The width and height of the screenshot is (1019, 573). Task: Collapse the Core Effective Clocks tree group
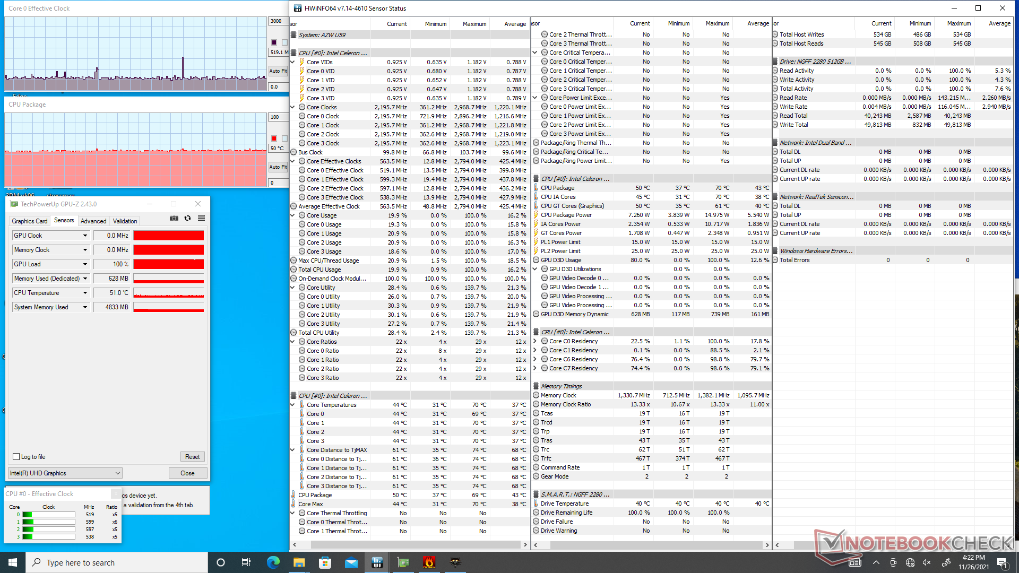tap(293, 161)
